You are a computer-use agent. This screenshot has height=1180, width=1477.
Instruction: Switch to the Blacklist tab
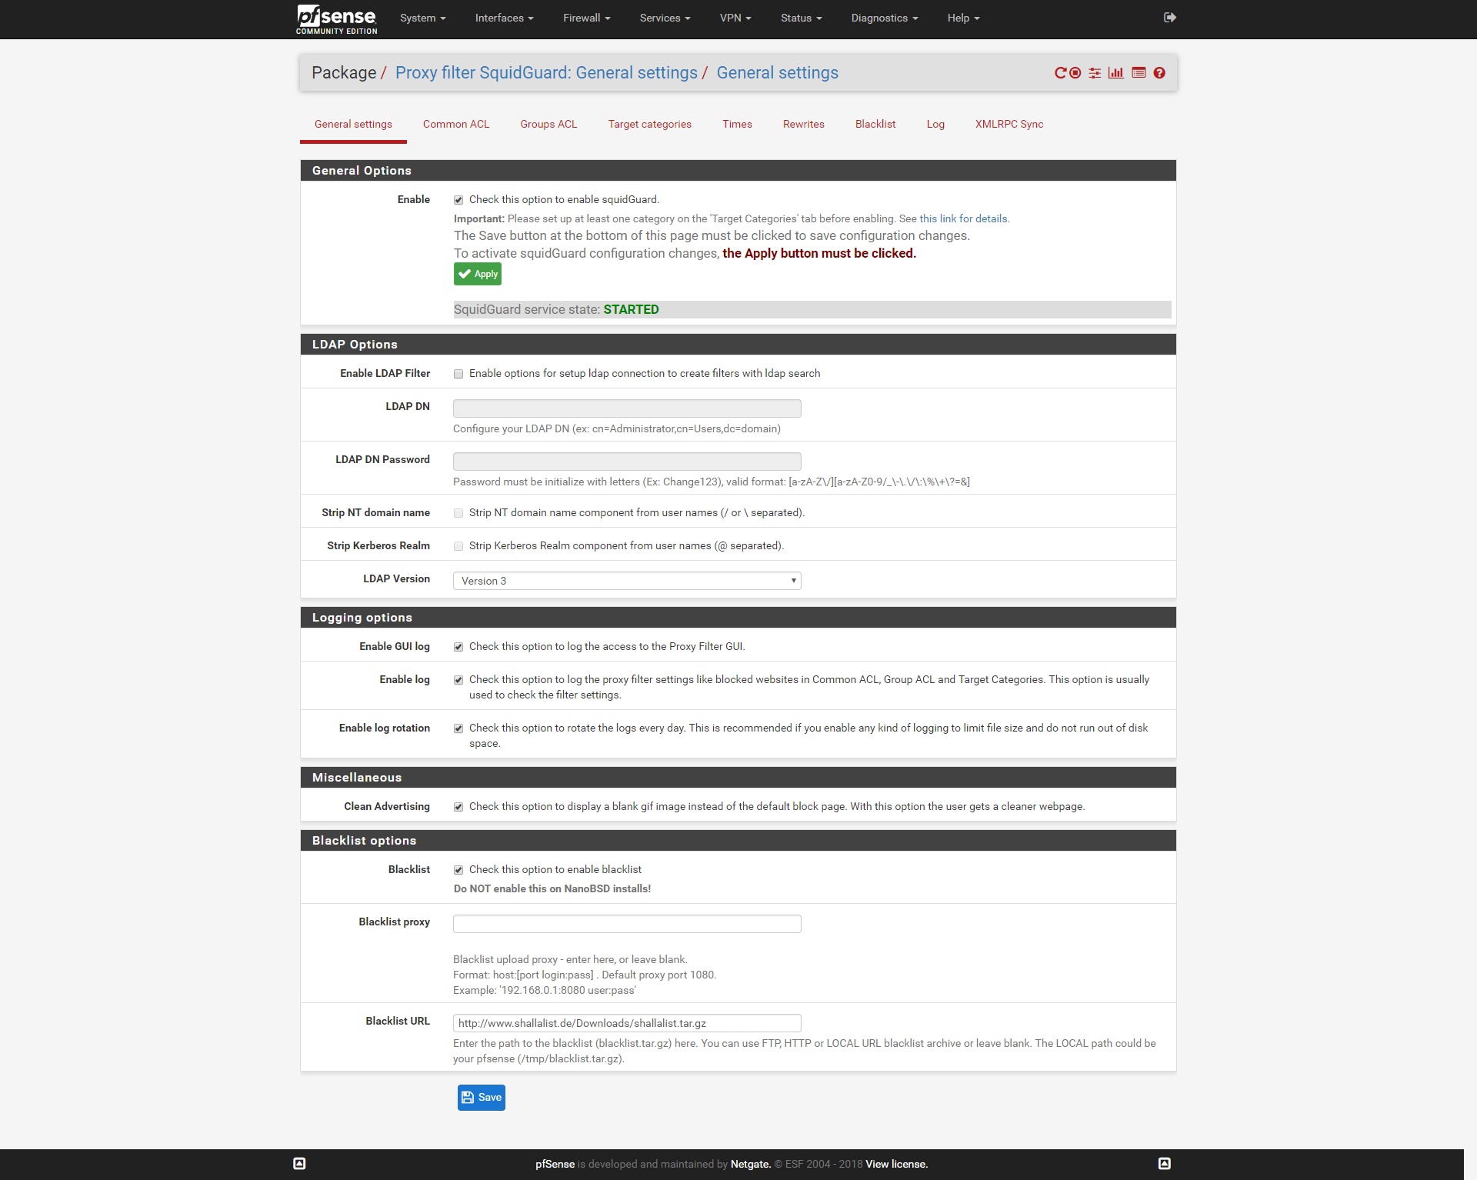[x=875, y=124]
